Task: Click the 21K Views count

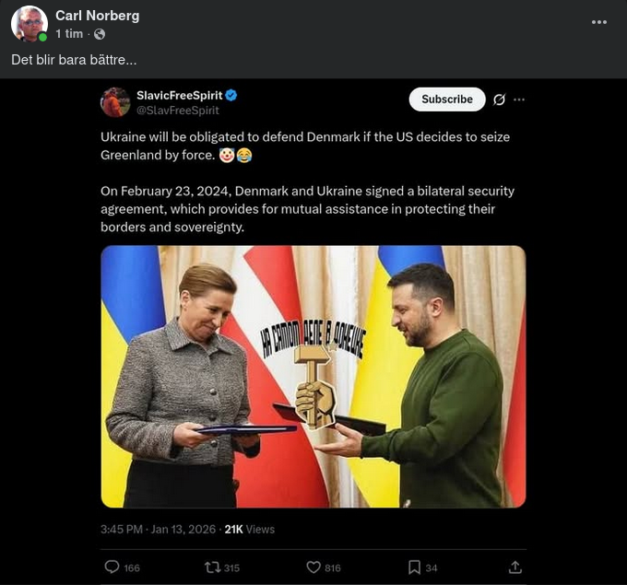Action: [249, 530]
